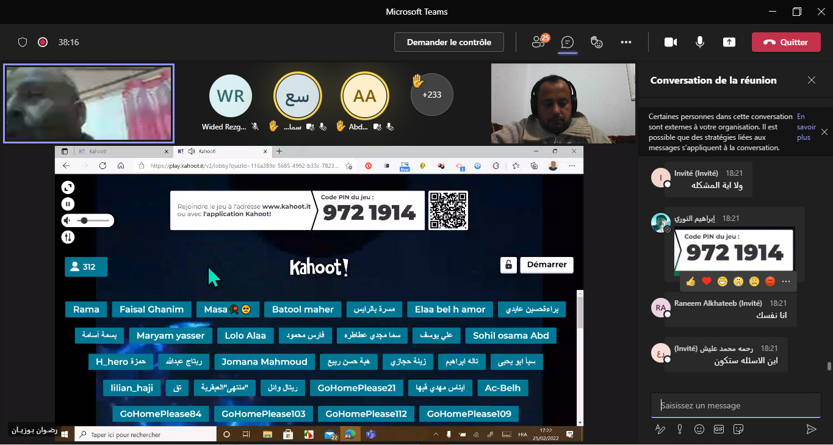The width and height of the screenshot is (833, 445).
Task: Open the browser menu ellipsis
Action: point(572,165)
